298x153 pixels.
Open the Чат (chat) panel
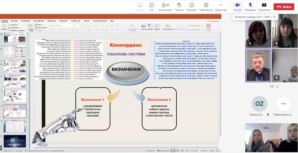coord(152,5)
